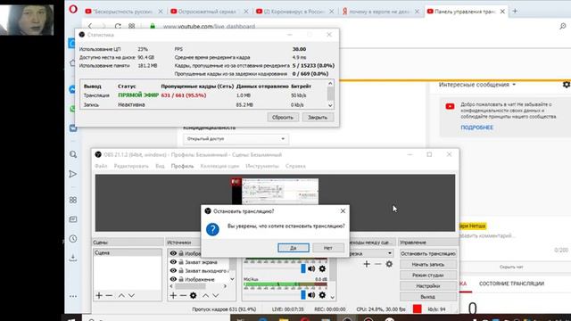Click 'Сбросить' in statistics window
This screenshot has height=321, width=571.
[283, 117]
